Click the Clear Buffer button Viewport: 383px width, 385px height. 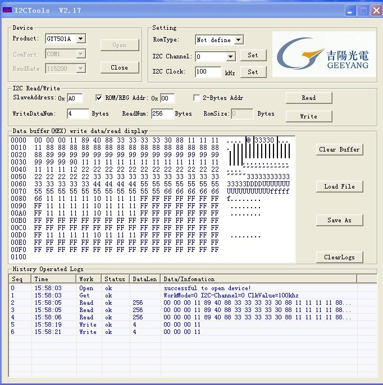[x=340, y=149]
